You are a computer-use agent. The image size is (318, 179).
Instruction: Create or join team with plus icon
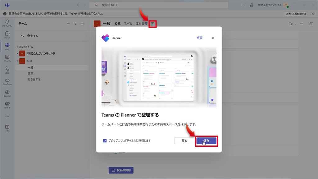click(x=82, y=24)
